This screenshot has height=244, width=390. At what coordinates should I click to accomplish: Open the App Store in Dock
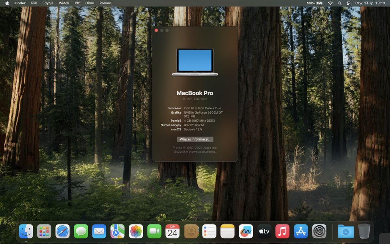click(301, 231)
